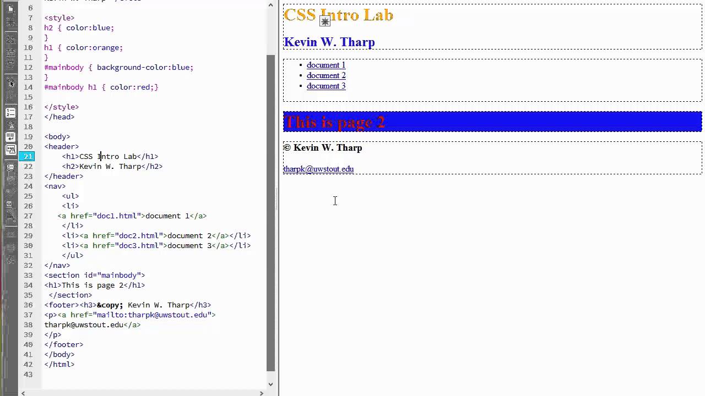Click the mailto:tharpk@uwstout.edu code line

pos(130,315)
